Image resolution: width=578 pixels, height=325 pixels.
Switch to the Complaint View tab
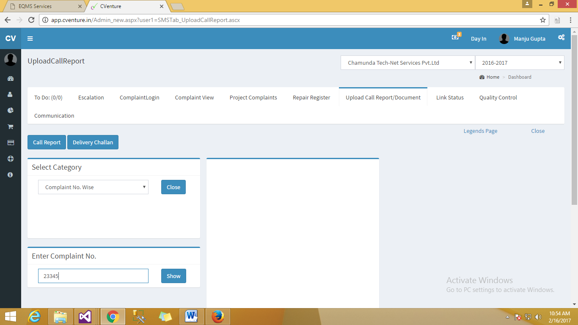tap(195, 97)
